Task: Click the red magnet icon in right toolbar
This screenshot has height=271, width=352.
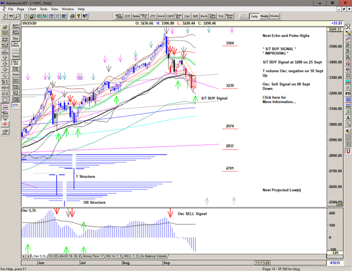Action: 348,151
